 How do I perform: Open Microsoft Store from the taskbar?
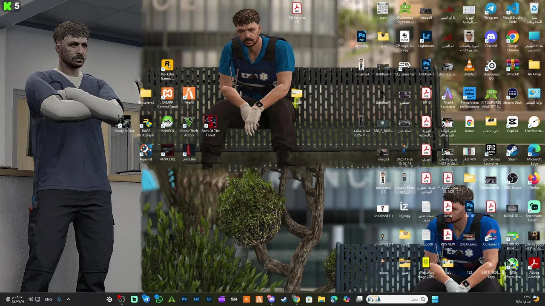pos(309,299)
